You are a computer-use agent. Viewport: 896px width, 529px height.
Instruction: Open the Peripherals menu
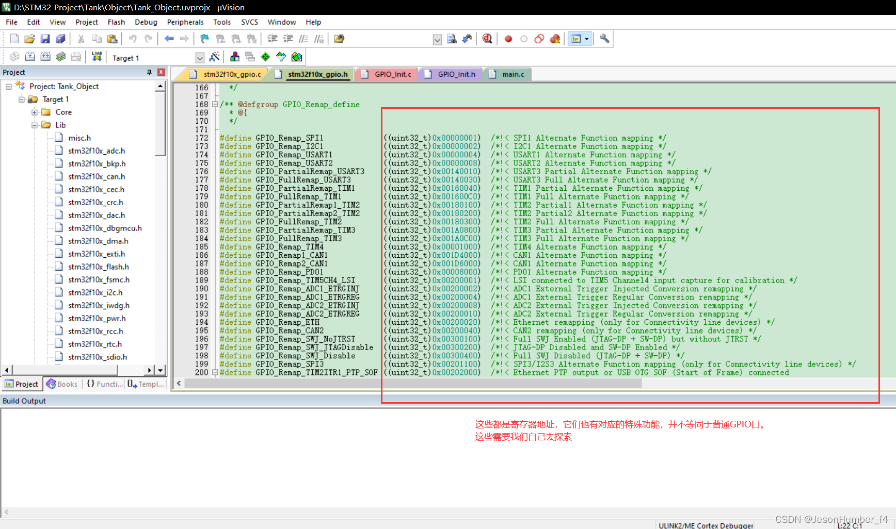185,22
